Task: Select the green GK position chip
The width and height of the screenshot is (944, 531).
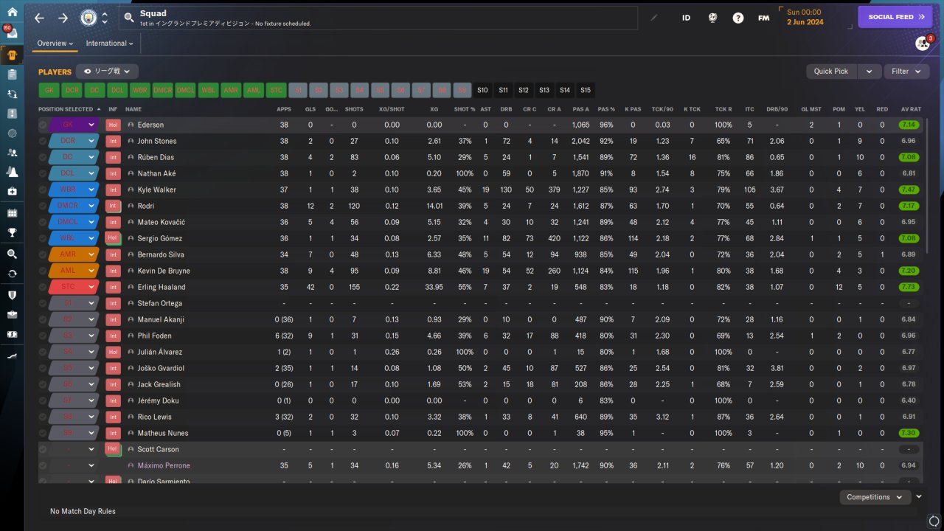Action: [49, 90]
